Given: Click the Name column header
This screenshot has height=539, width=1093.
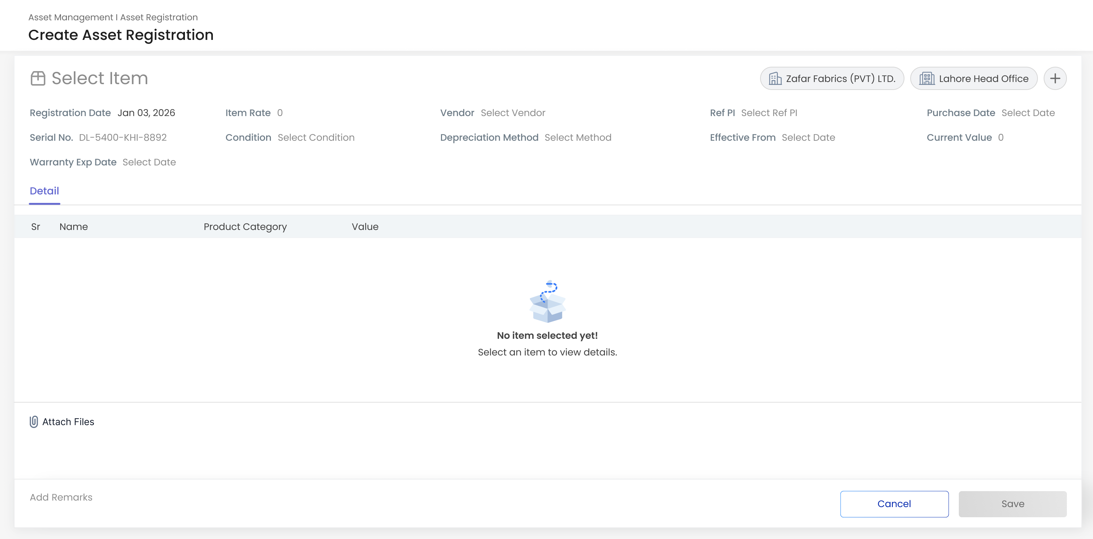Looking at the screenshot, I should pos(73,227).
